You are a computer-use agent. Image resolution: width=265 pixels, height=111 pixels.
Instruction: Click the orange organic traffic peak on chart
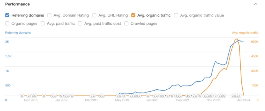237,39
